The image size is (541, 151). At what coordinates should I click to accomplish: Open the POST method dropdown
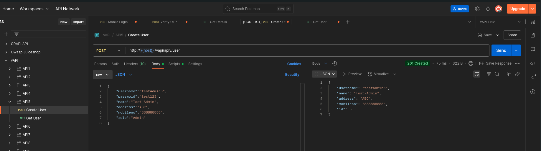coord(108,50)
